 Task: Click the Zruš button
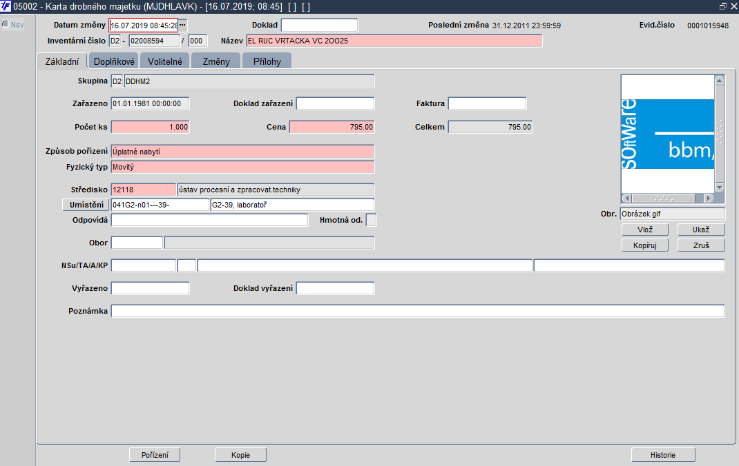click(701, 245)
